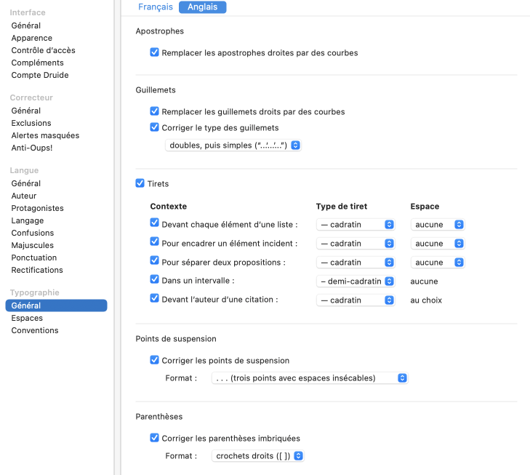Viewport: 530px width, 475px height.
Task: Open Espace dropdown for Pour séparer deux propositions
Action: click(x=438, y=263)
